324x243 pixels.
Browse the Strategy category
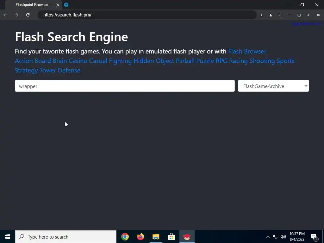[x=27, y=71]
